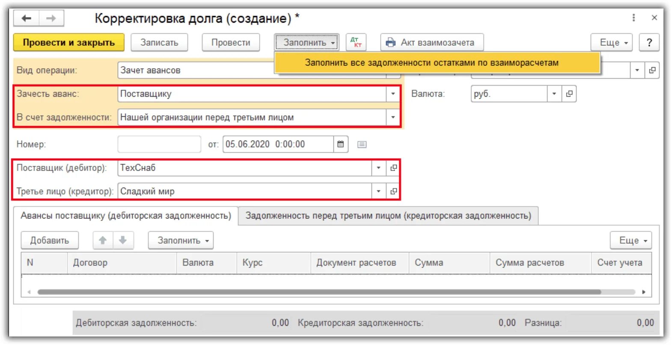Open the help question mark button
The image size is (672, 345).
[x=649, y=42]
